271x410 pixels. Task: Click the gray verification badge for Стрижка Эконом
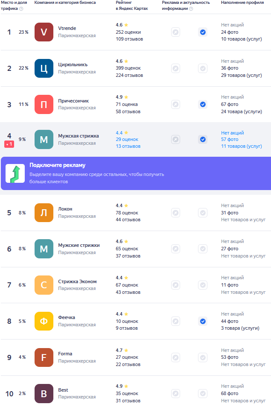coord(203,285)
